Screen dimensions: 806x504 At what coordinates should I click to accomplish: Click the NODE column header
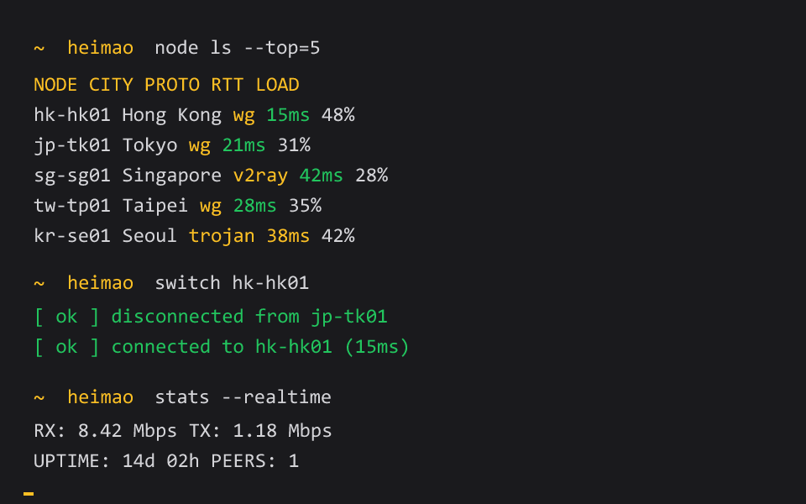click(55, 84)
